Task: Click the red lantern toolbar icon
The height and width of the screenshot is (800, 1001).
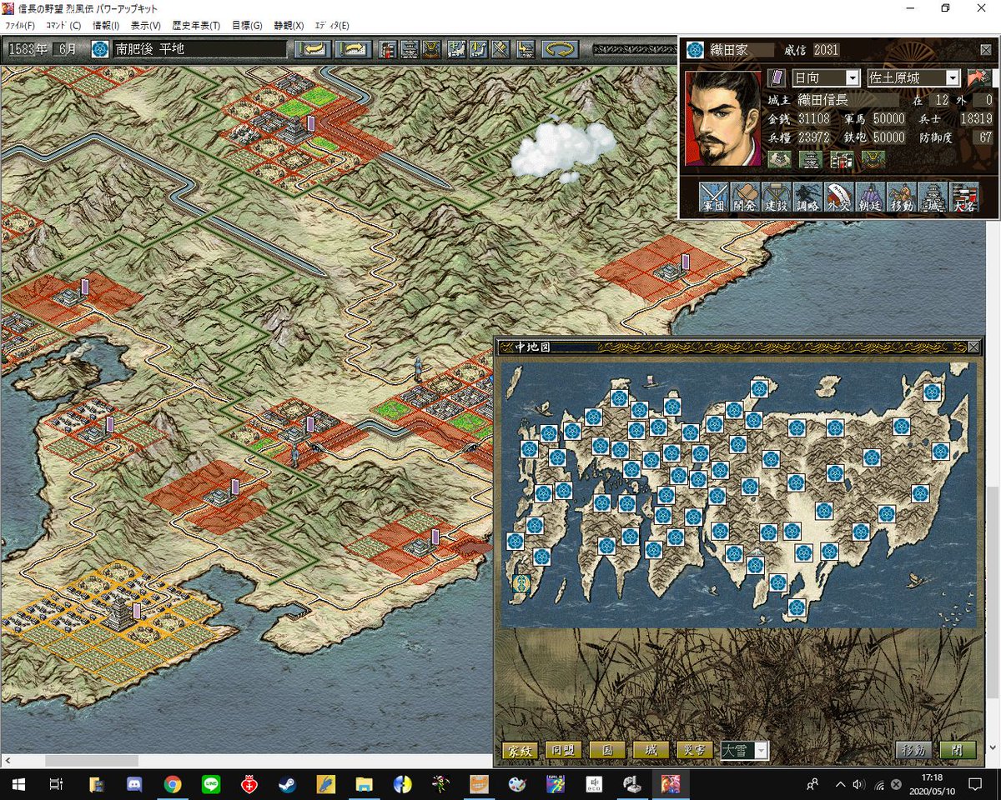Action: point(388,49)
